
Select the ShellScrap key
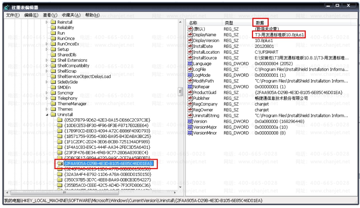pos(67,71)
